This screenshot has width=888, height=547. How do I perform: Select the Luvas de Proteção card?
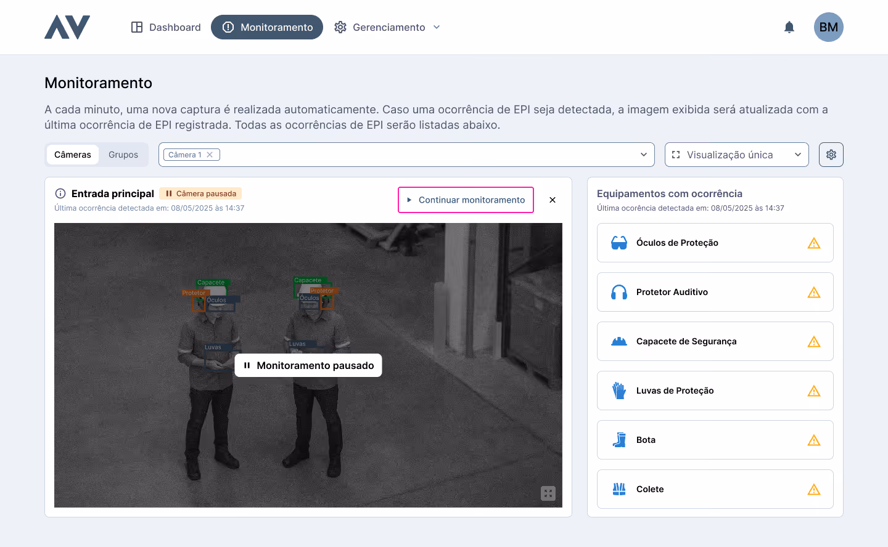715,391
